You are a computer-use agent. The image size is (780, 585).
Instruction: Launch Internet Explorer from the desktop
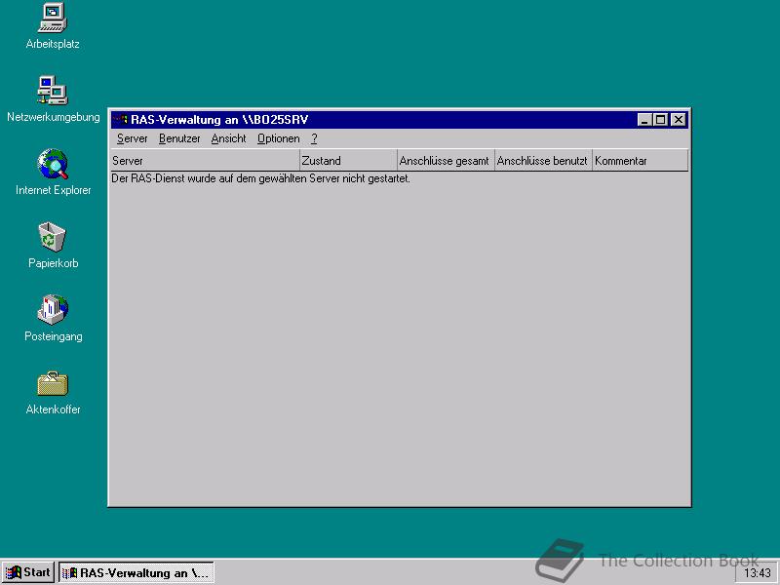[53, 173]
